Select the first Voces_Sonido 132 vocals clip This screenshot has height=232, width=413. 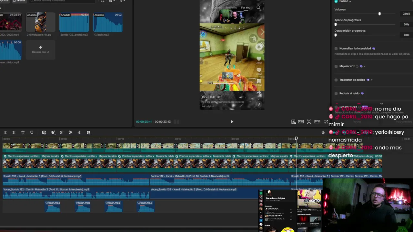coord(76,194)
